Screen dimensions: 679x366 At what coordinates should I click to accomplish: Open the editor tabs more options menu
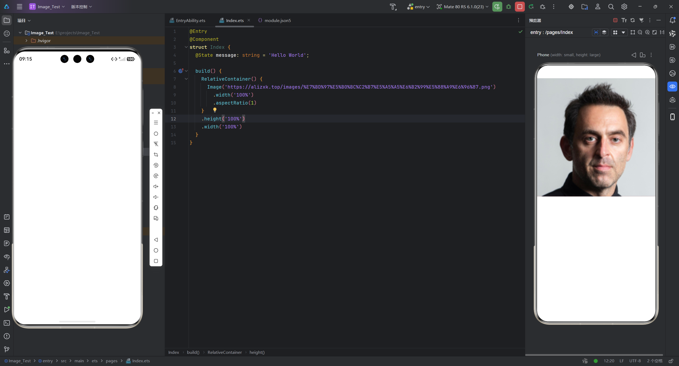[519, 20]
